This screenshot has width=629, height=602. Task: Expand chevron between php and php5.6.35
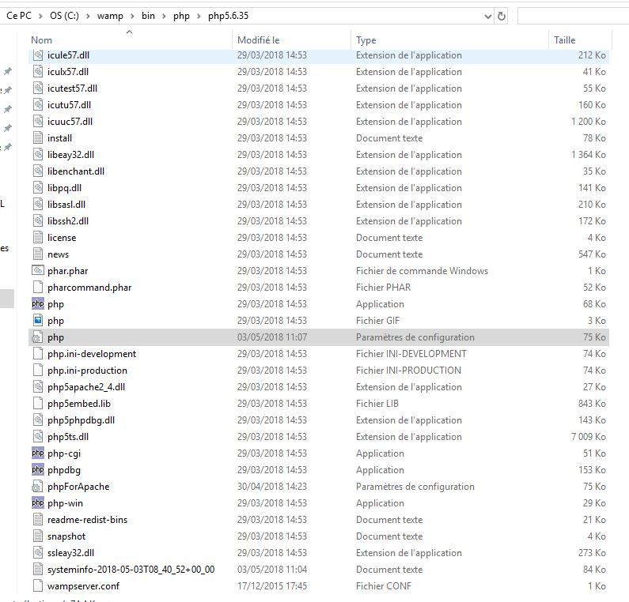coord(199,16)
